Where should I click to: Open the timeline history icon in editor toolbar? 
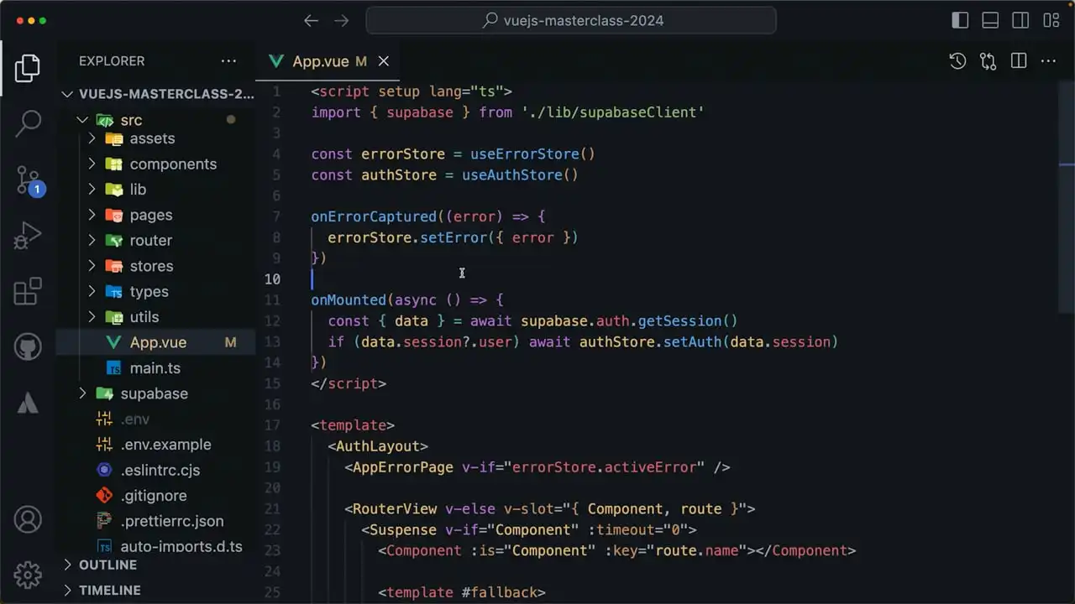coord(957,61)
